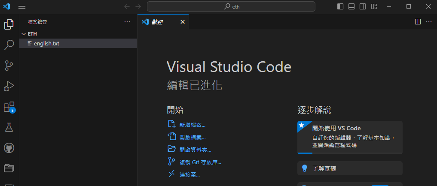Open the Extensions view with badge 5

click(9, 107)
